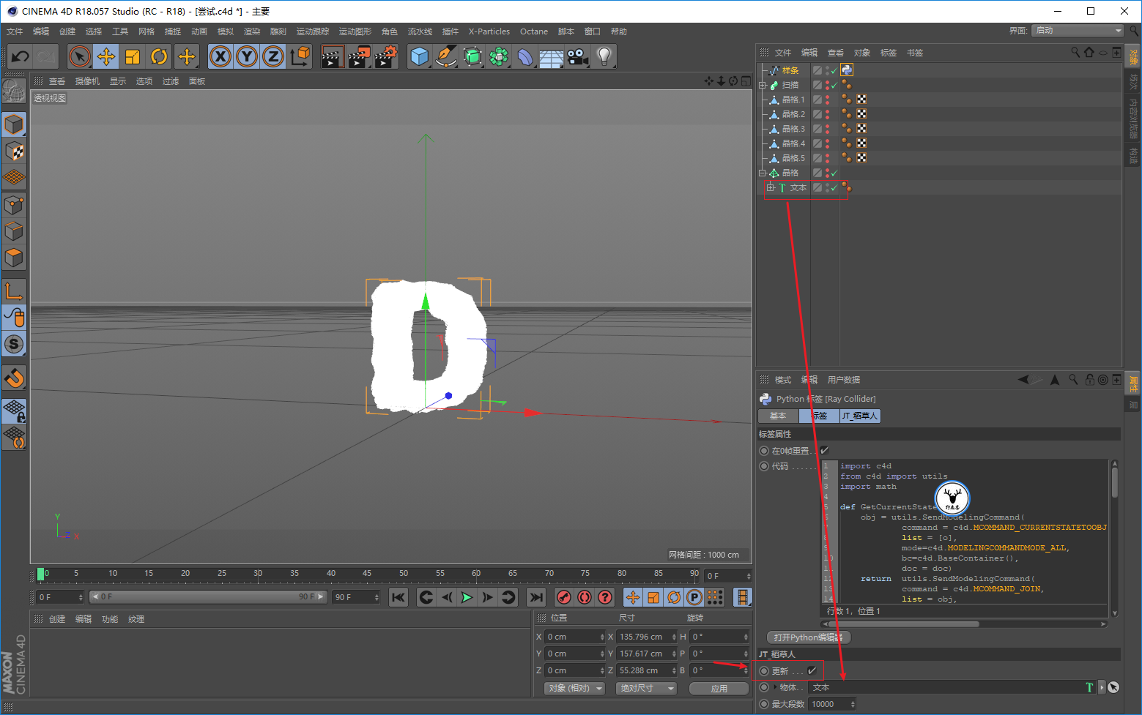Image resolution: width=1142 pixels, height=715 pixels.
Task: Select the 样条 object in object manager
Action: pos(790,71)
